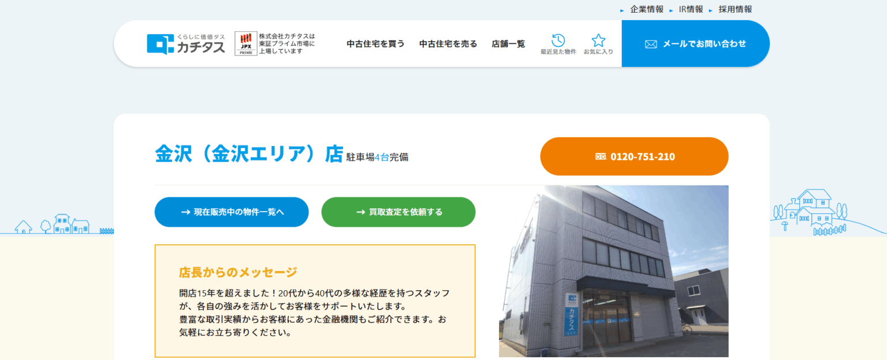Click the store building photo

pyautogui.click(x=613, y=271)
